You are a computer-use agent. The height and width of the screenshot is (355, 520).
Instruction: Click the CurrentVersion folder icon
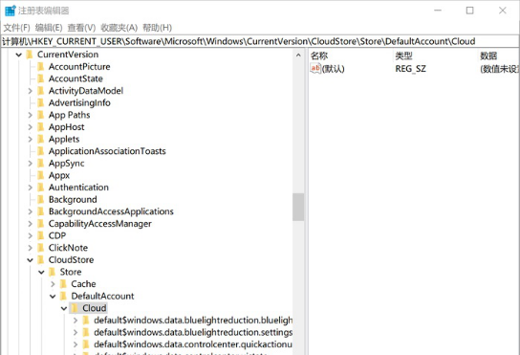point(30,55)
